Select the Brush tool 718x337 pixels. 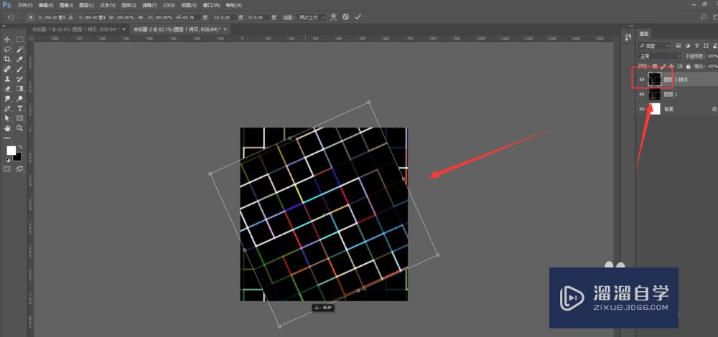(20, 70)
